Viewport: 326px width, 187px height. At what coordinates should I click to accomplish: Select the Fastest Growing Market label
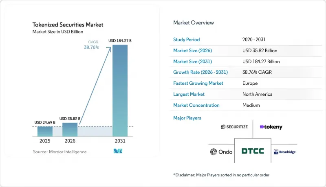(x=198, y=83)
